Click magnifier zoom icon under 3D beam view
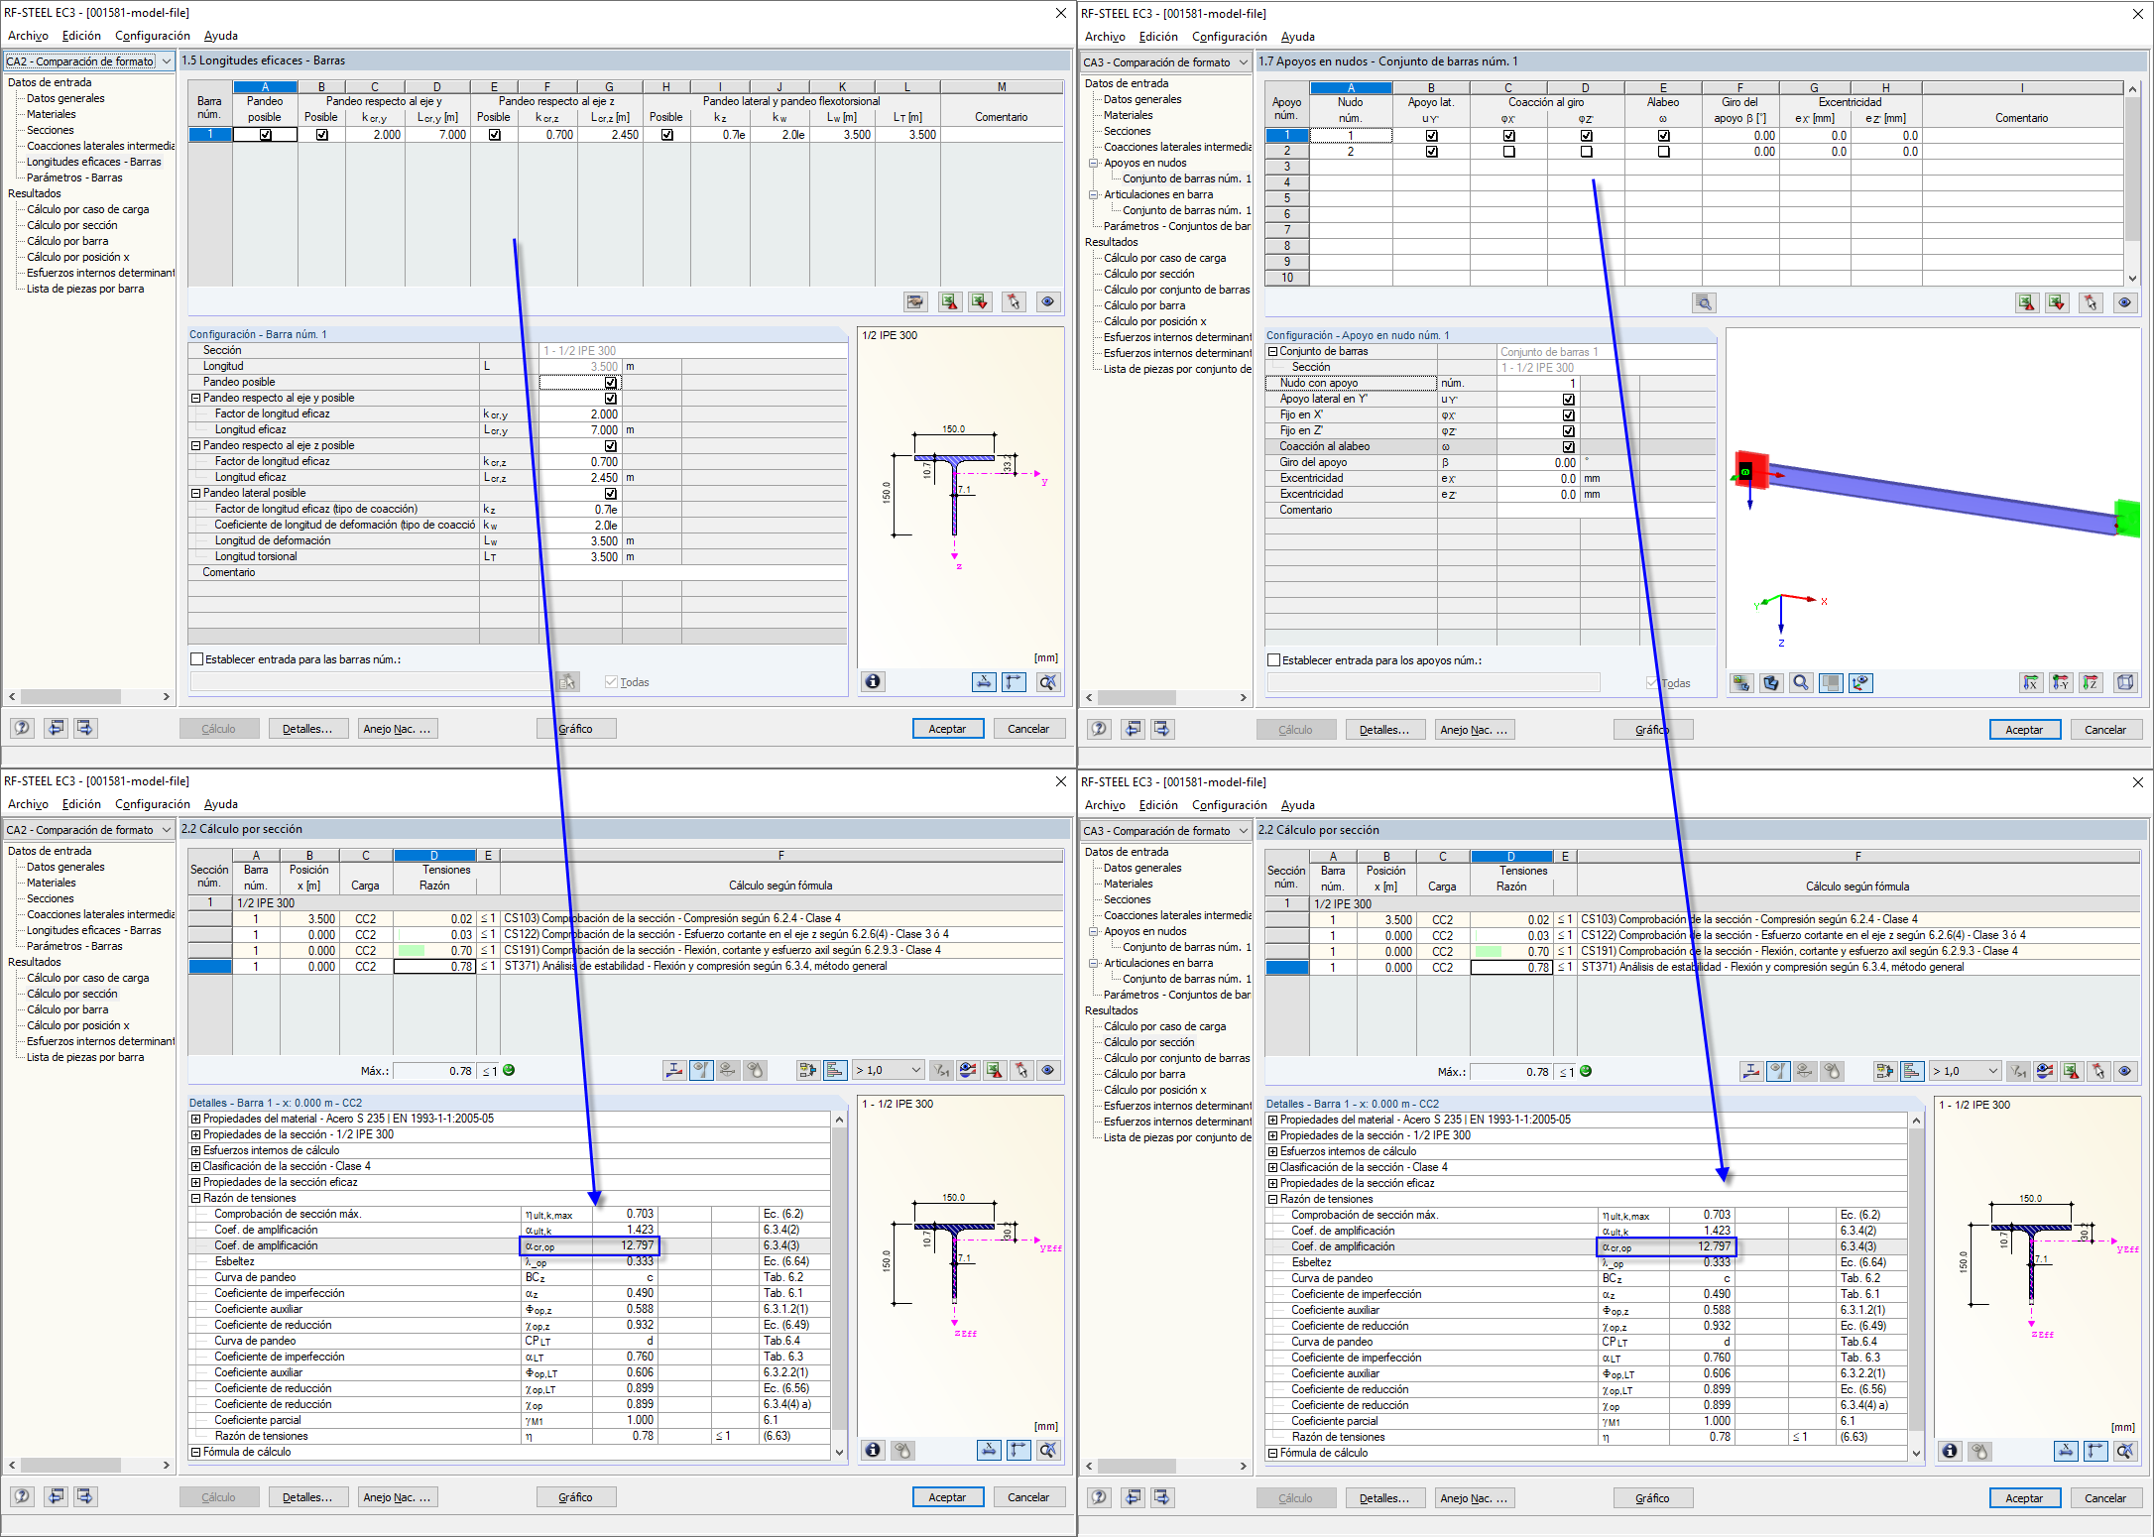2154x1537 pixels. [x=1801, y=682]
